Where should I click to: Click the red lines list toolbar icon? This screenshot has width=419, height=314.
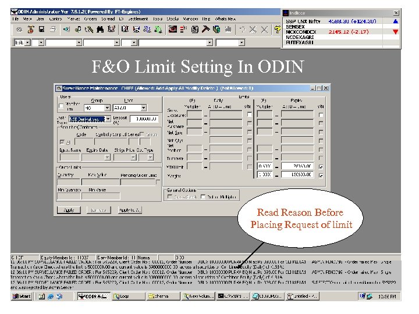tap(183, 29)
